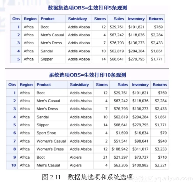Click the Inventory header in the bottom table
The height and width of the screenshot is (185, 196).
(x=140, y=85)
